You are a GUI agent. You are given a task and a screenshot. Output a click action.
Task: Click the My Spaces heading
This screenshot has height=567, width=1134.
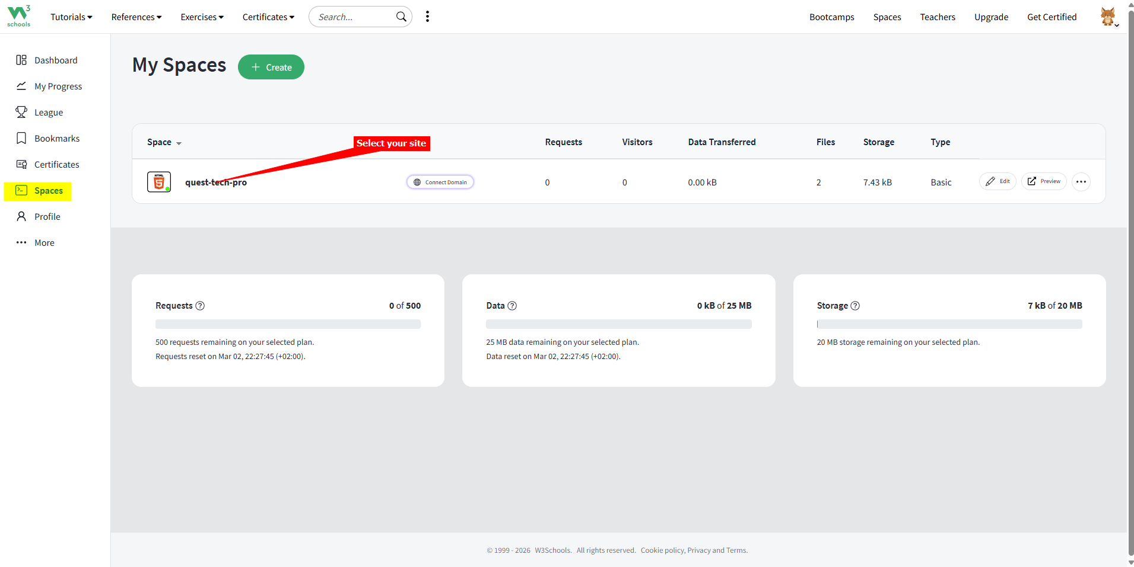pos(179,65)
